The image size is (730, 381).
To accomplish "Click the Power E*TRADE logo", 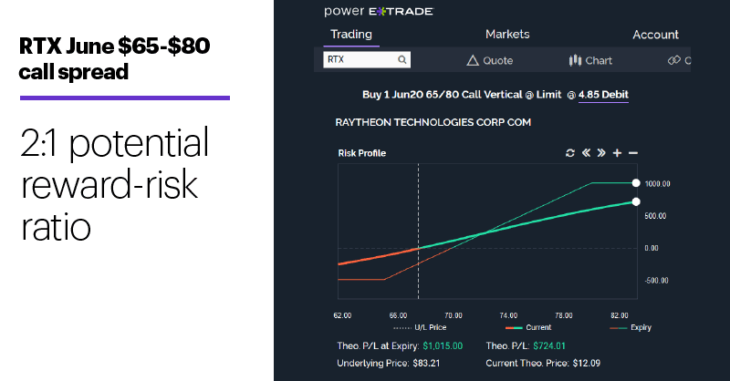I will tap(379, 11).
